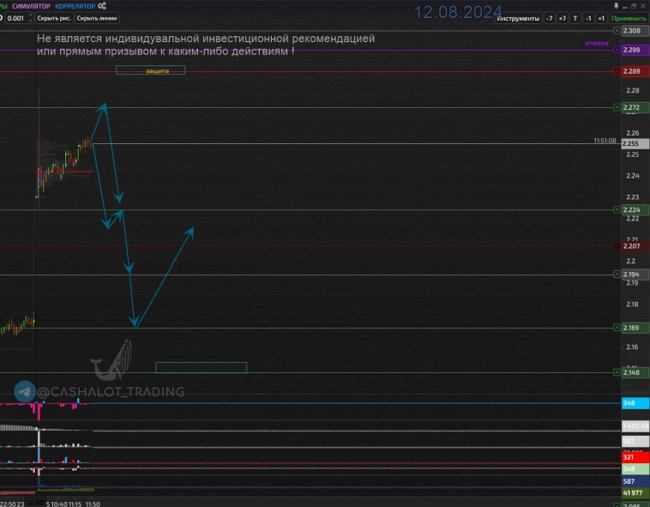
Task: Click the Скрыть линии button
Action: pos(97,18)
